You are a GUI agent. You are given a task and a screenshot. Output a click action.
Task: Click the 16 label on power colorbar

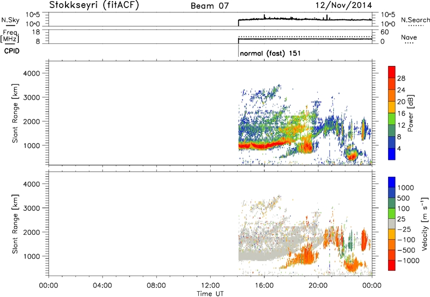[401, 114]
